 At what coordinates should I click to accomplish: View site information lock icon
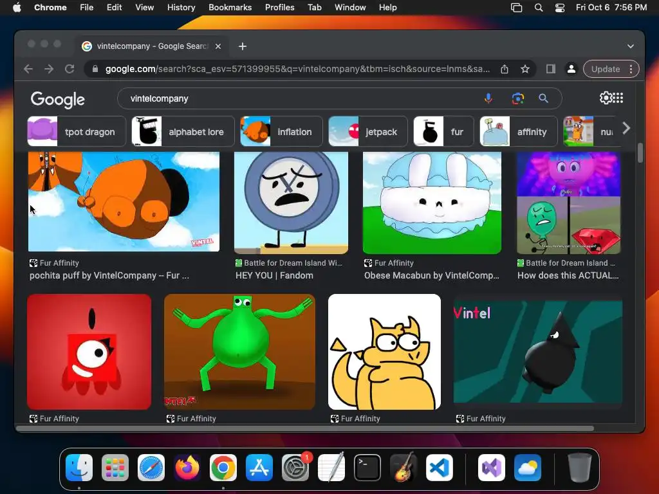point(95,69)
